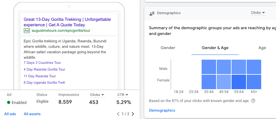Click the Eligible status text
Screen dimensions: 276x119
[43, 101]
